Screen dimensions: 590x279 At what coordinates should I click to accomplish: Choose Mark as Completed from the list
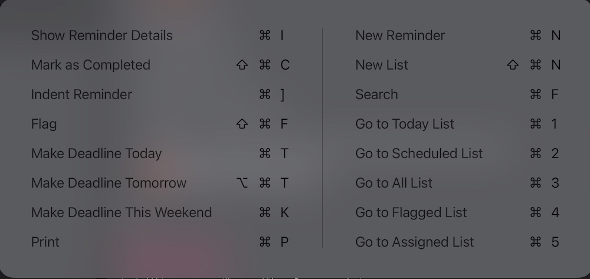[160, 65]
